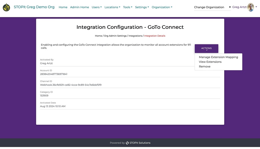Click the STOPit organization logo badge
This screenshot has height=149, width=260.
click(6, 7)
